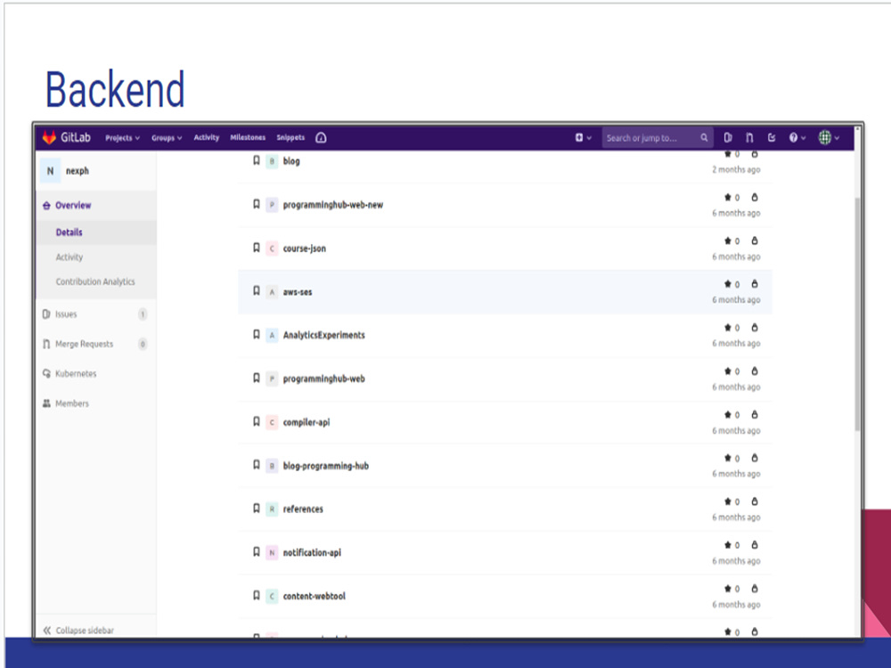Click the lock icon on course-json row
Viewport: 891px width, 668px height.
(x=755, y=240)
